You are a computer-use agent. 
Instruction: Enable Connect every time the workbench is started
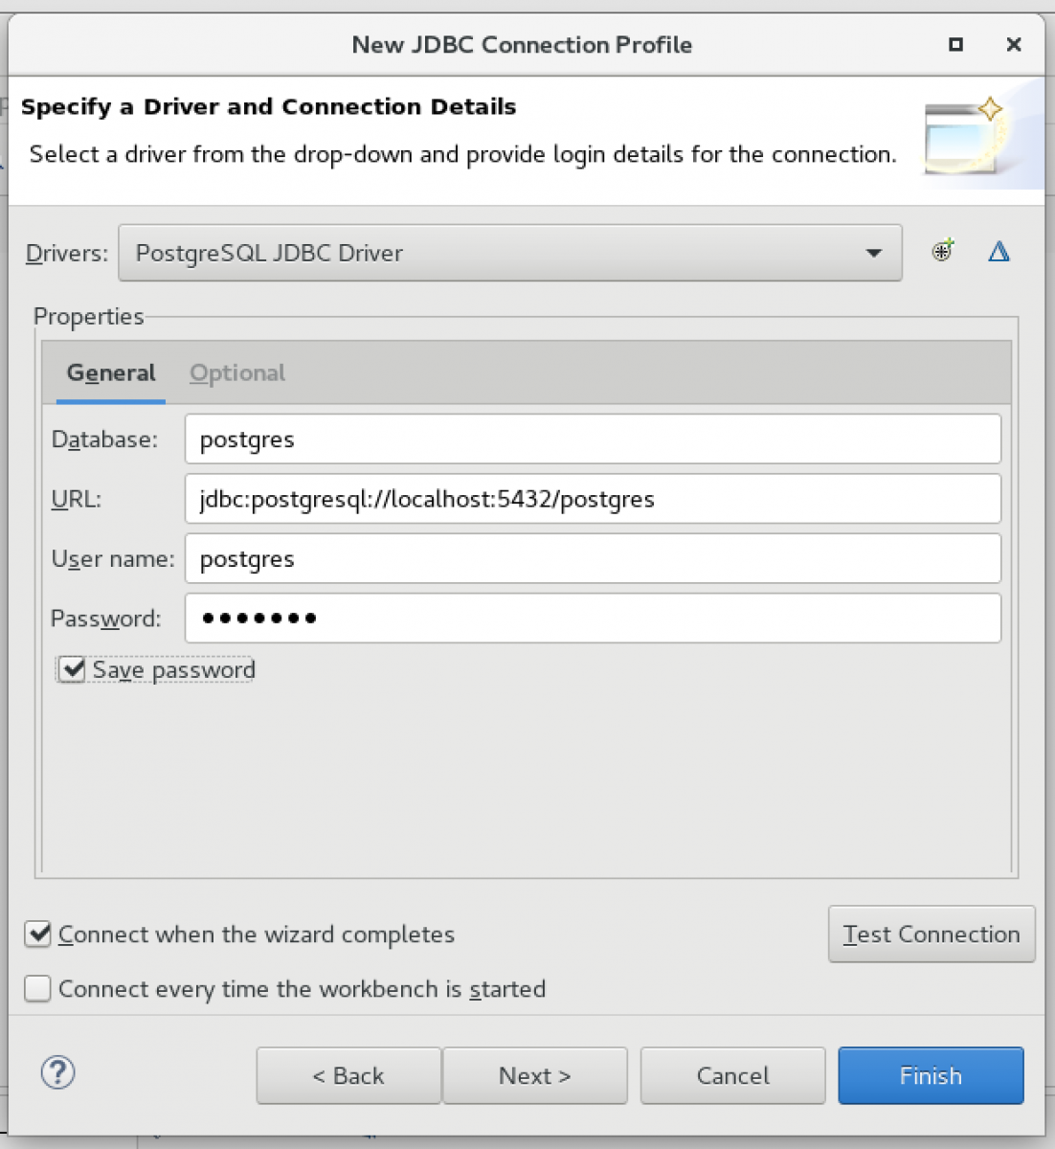click(37, 988)
